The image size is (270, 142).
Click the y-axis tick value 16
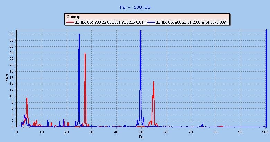[11, 78]
